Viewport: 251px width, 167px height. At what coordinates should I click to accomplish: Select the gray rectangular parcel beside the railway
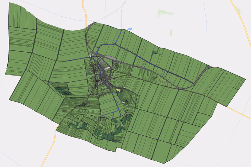tap(111, 58)
